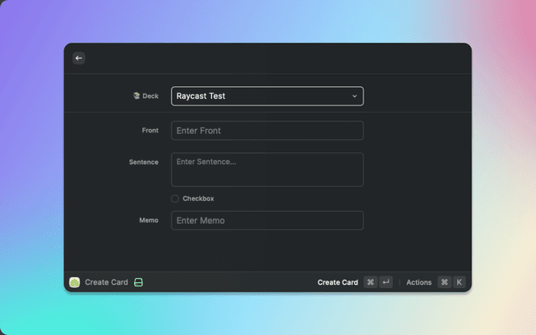Viewport: 536px width, 335px height.
Task: Click the Deck stack icon
Action: pyautogui.click(x=137, y=96)
